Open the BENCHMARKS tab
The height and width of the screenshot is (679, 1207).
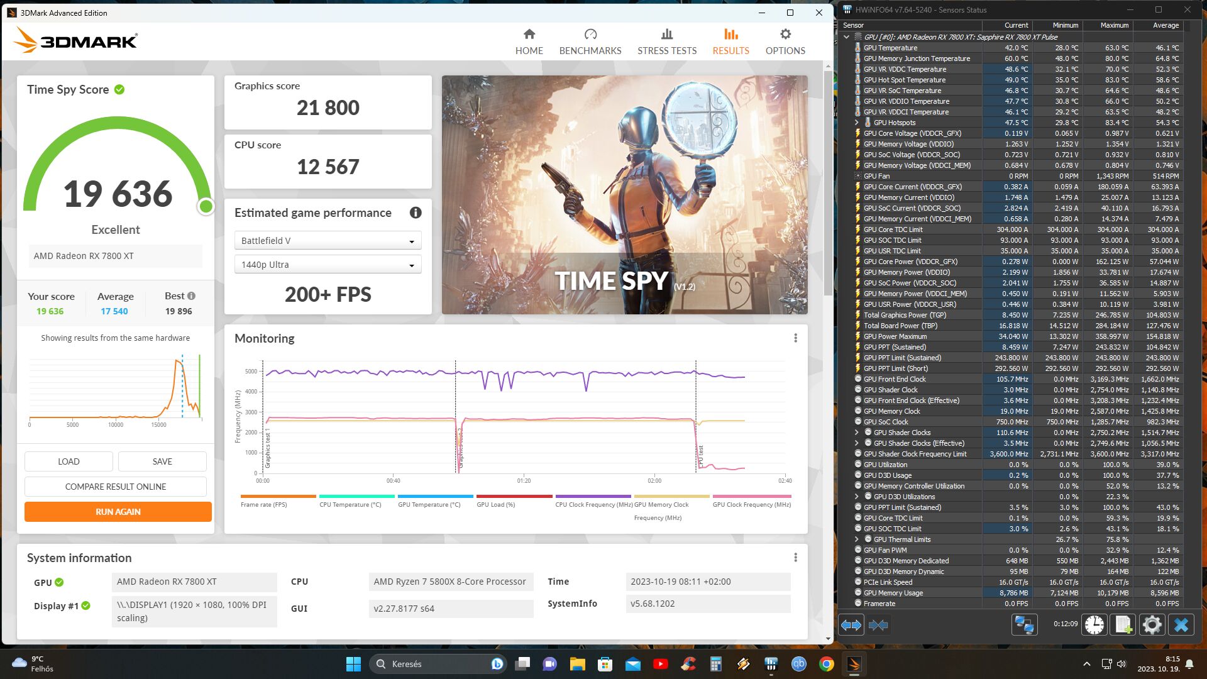point(590,41)
